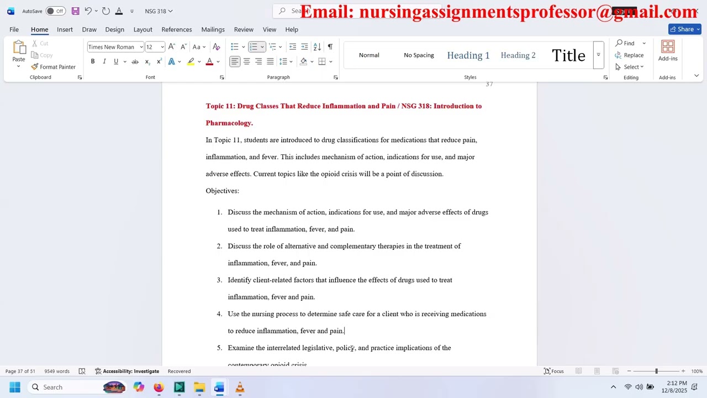
Task: Toggle bold formatting
Action: click(93, 61)
